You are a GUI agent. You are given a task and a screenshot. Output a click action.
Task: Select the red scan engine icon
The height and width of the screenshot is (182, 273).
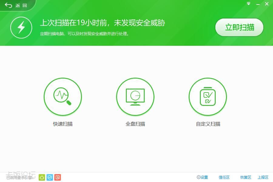tap(58, 177)
